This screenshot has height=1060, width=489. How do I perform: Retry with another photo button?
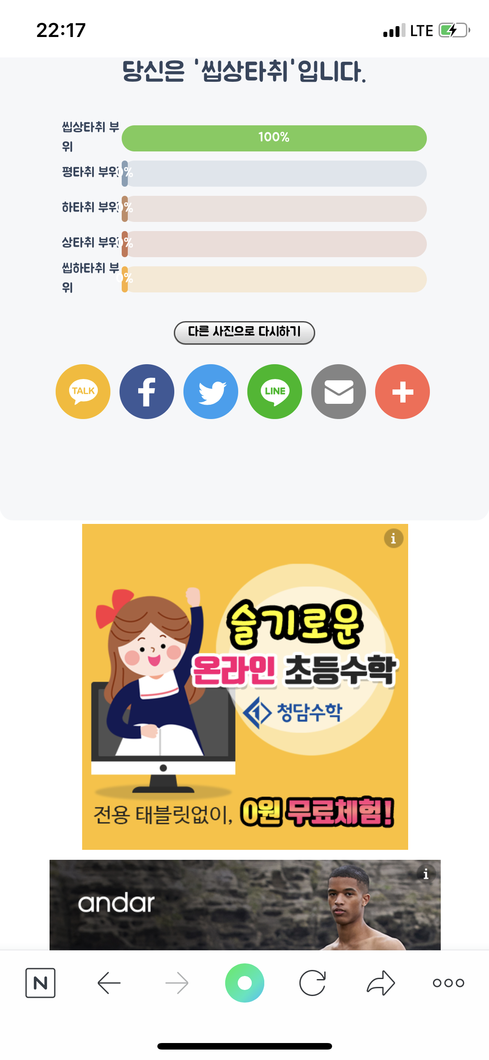(x=244, y=333)
